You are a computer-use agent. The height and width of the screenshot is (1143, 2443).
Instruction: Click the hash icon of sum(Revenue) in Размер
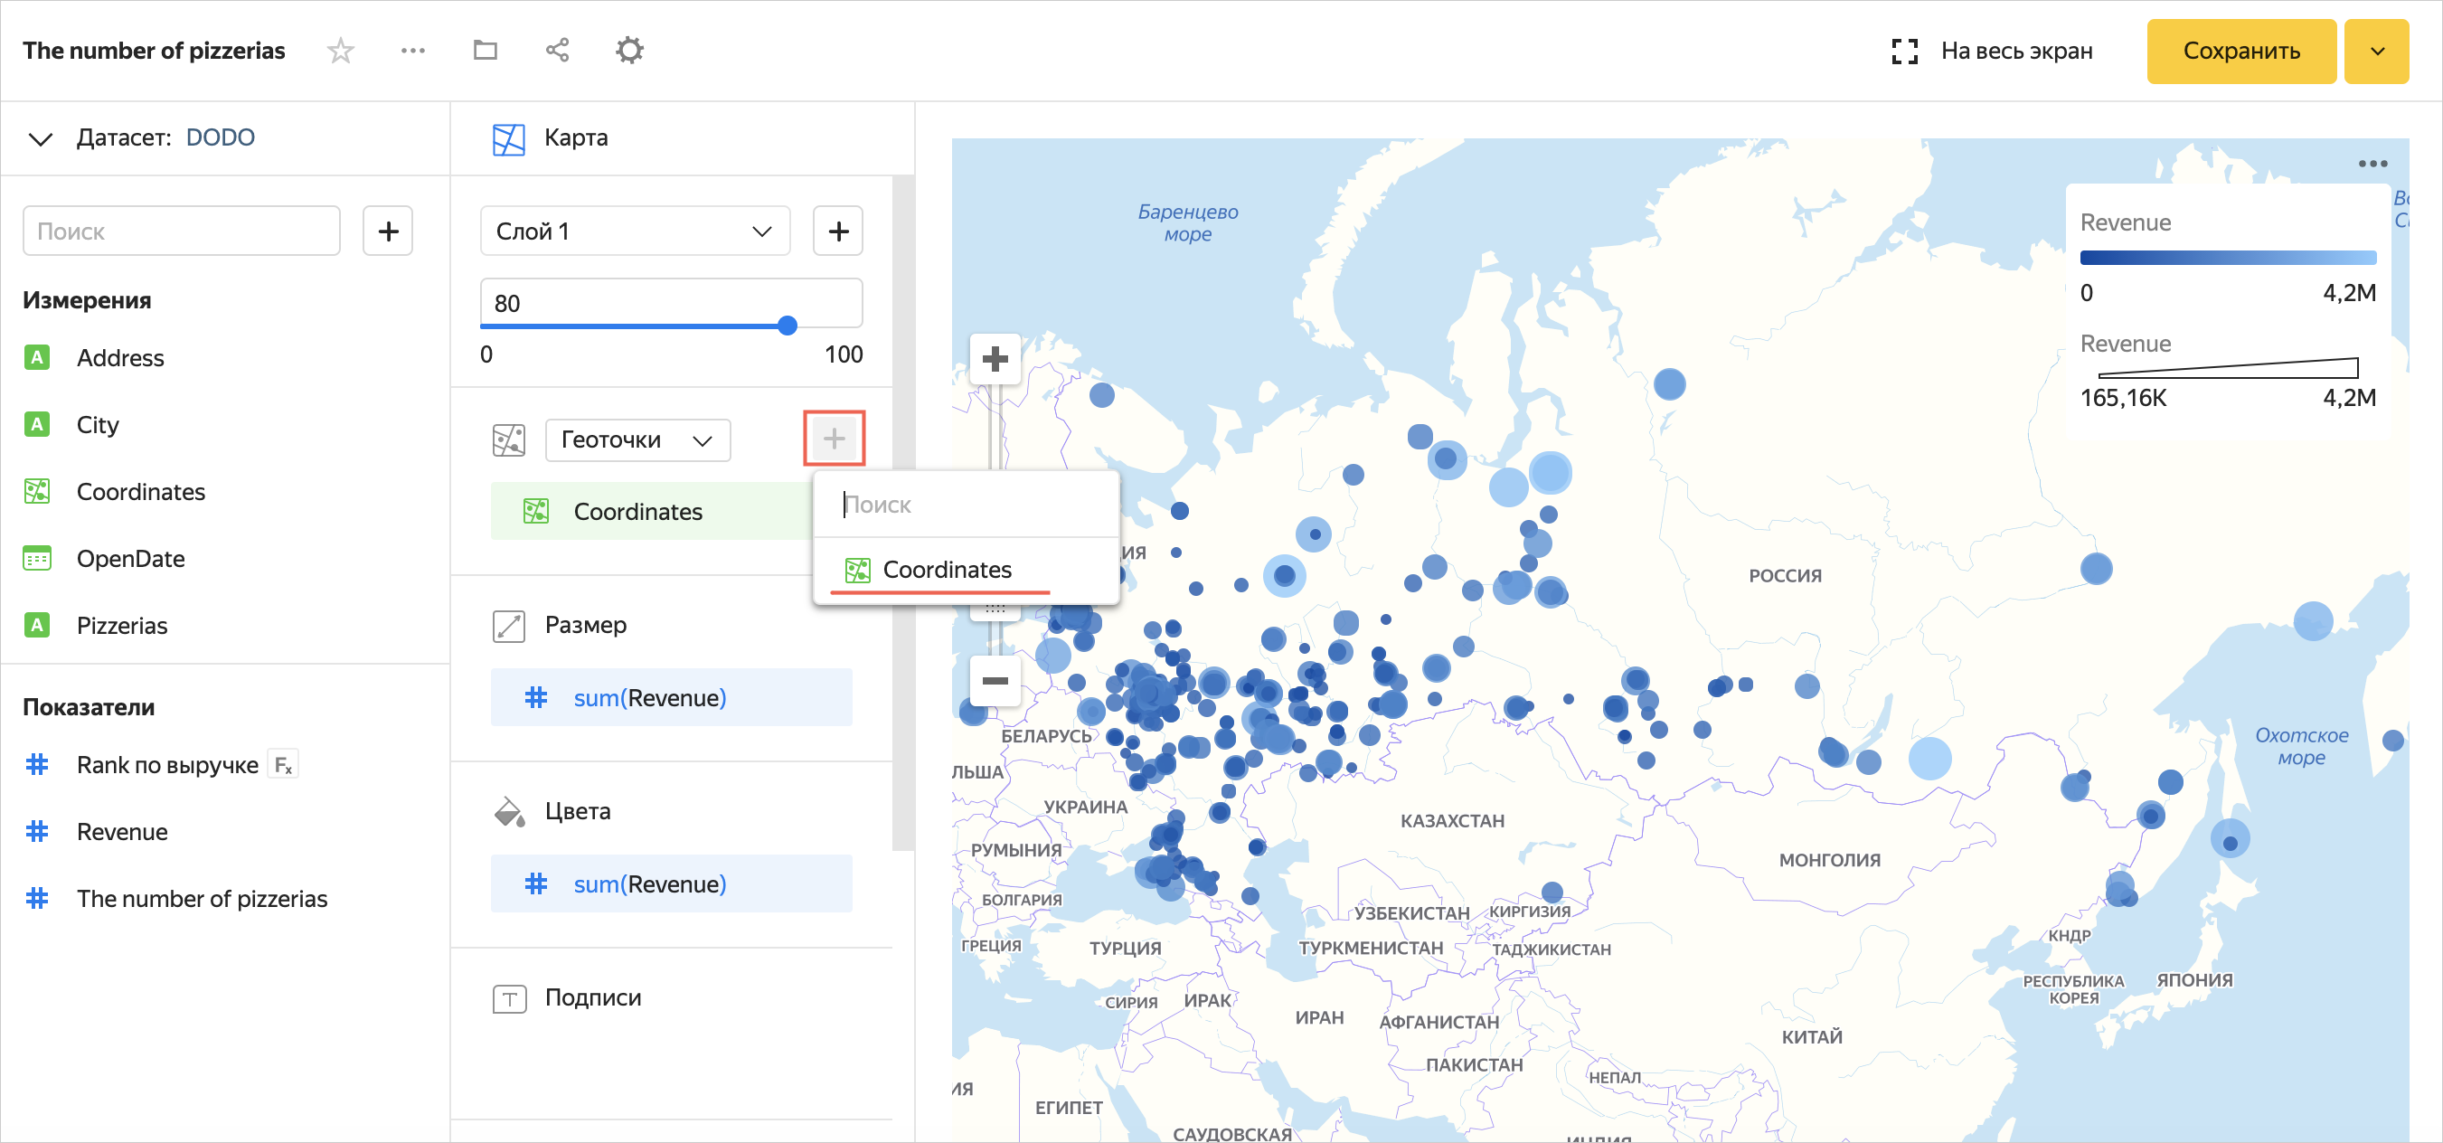(x=536, y=698)
